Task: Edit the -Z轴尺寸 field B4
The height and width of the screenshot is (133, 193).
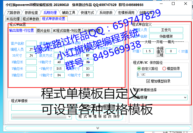Action: pos(59,75)
